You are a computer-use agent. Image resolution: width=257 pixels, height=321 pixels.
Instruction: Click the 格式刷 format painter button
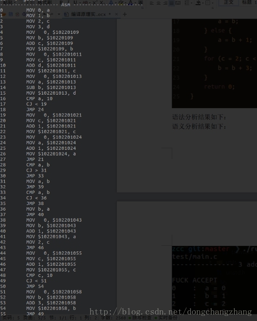45,2
